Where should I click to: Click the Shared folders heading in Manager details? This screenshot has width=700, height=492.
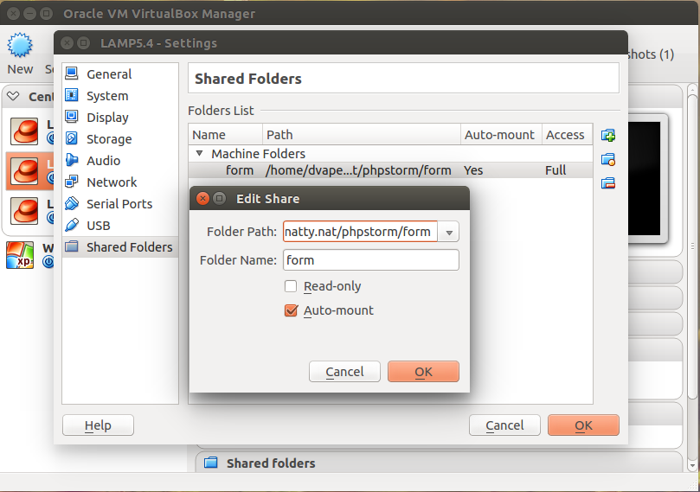(271, 463)
